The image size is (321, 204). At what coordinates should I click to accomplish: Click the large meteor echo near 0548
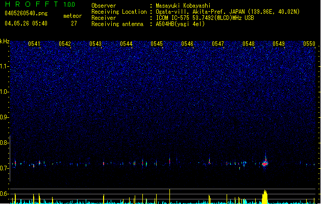pyautogui.click(x=265, y=163)
